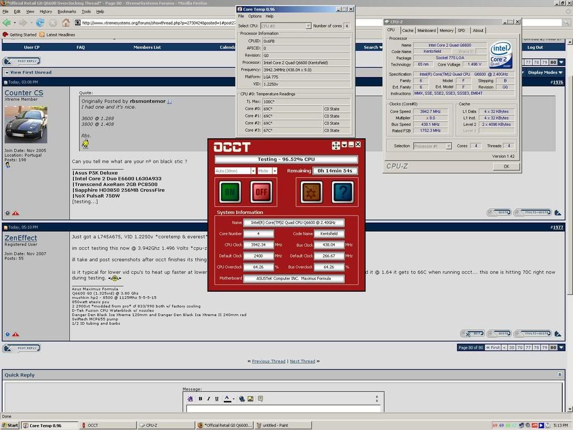
Task: Click Firefox Stop icon
Action: 53,23
